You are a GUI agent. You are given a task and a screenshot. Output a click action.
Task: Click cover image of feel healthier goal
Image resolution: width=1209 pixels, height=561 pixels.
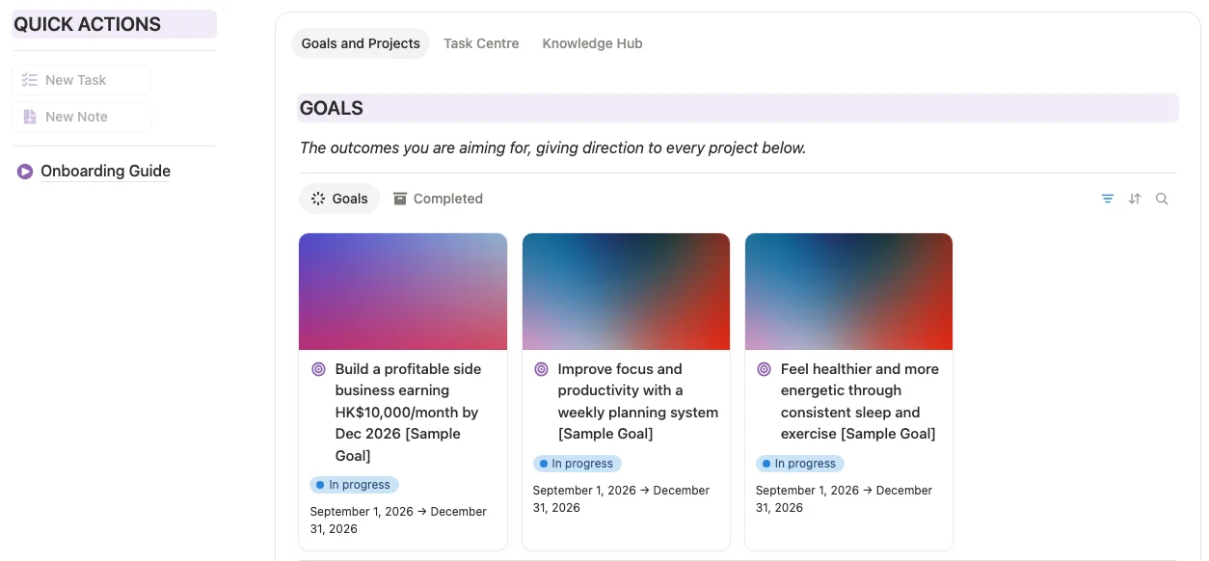click(x=848, y=291)
